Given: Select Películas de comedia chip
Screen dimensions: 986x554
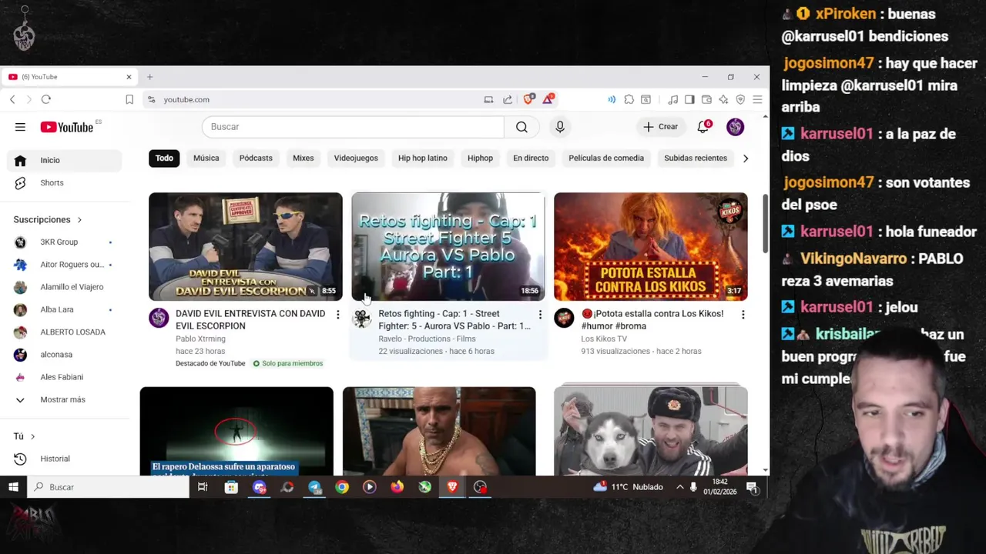Looking at the screenshot, I should click(x=606, y=159).
